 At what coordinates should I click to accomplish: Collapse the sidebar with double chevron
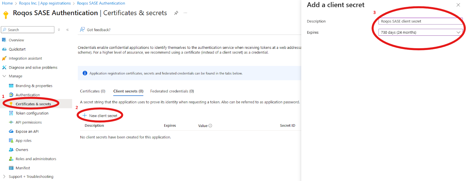point(68,30)
